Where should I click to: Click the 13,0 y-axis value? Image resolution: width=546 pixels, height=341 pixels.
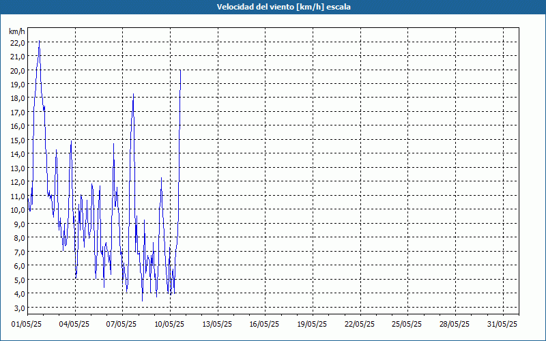click(x=18, y=168)
